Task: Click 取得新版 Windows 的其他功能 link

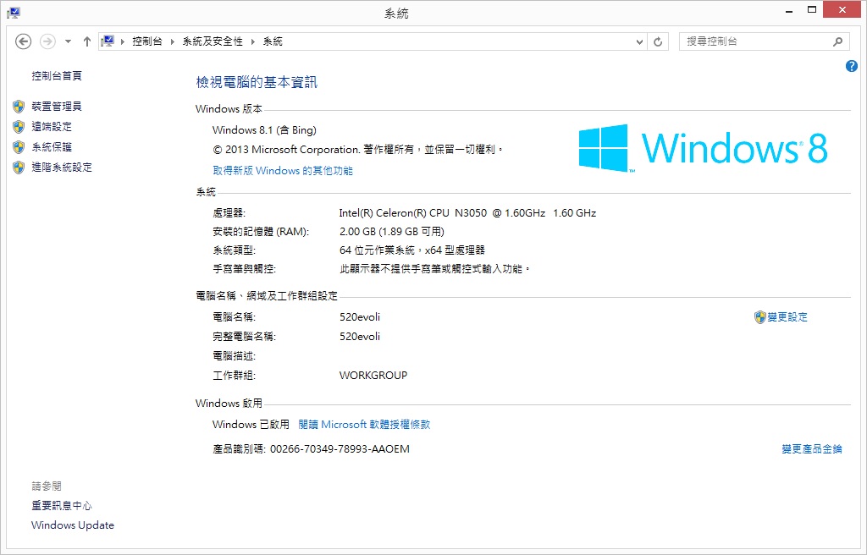Action: pos(283,170)
